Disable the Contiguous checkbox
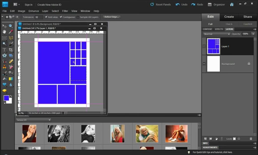The height and width of the screenshot is (155, 258). click(61, 17)
